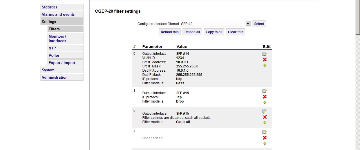Delete the unspecified filter row 3
This screenshot has height=150, width=360.
pos(265,138)
